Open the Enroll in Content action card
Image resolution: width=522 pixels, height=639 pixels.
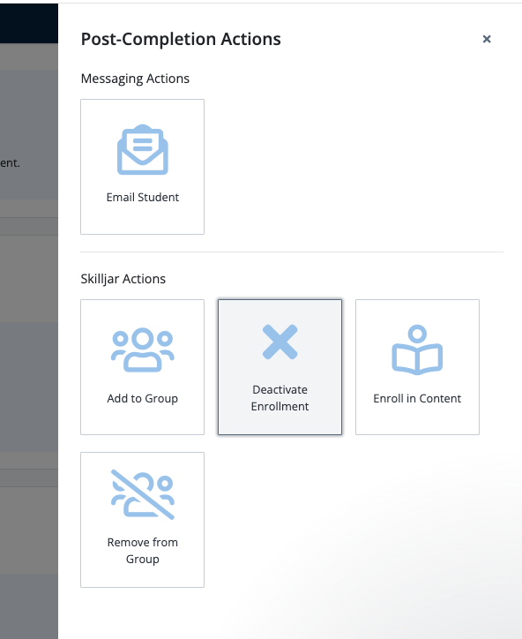pyautogui.click(x=417, y=367)
